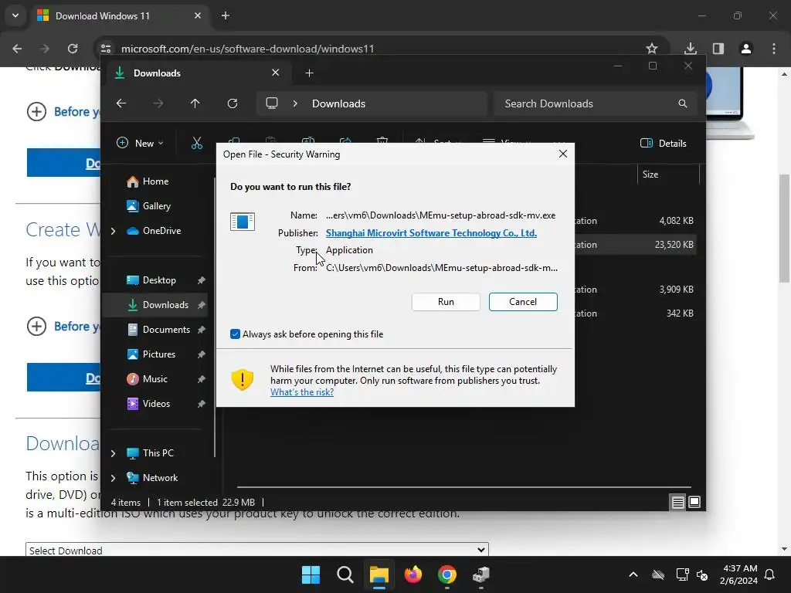Open Chrome tab search dropdown arrow
The width and height of the screenshot is (791, 593).
pos(15,15)
